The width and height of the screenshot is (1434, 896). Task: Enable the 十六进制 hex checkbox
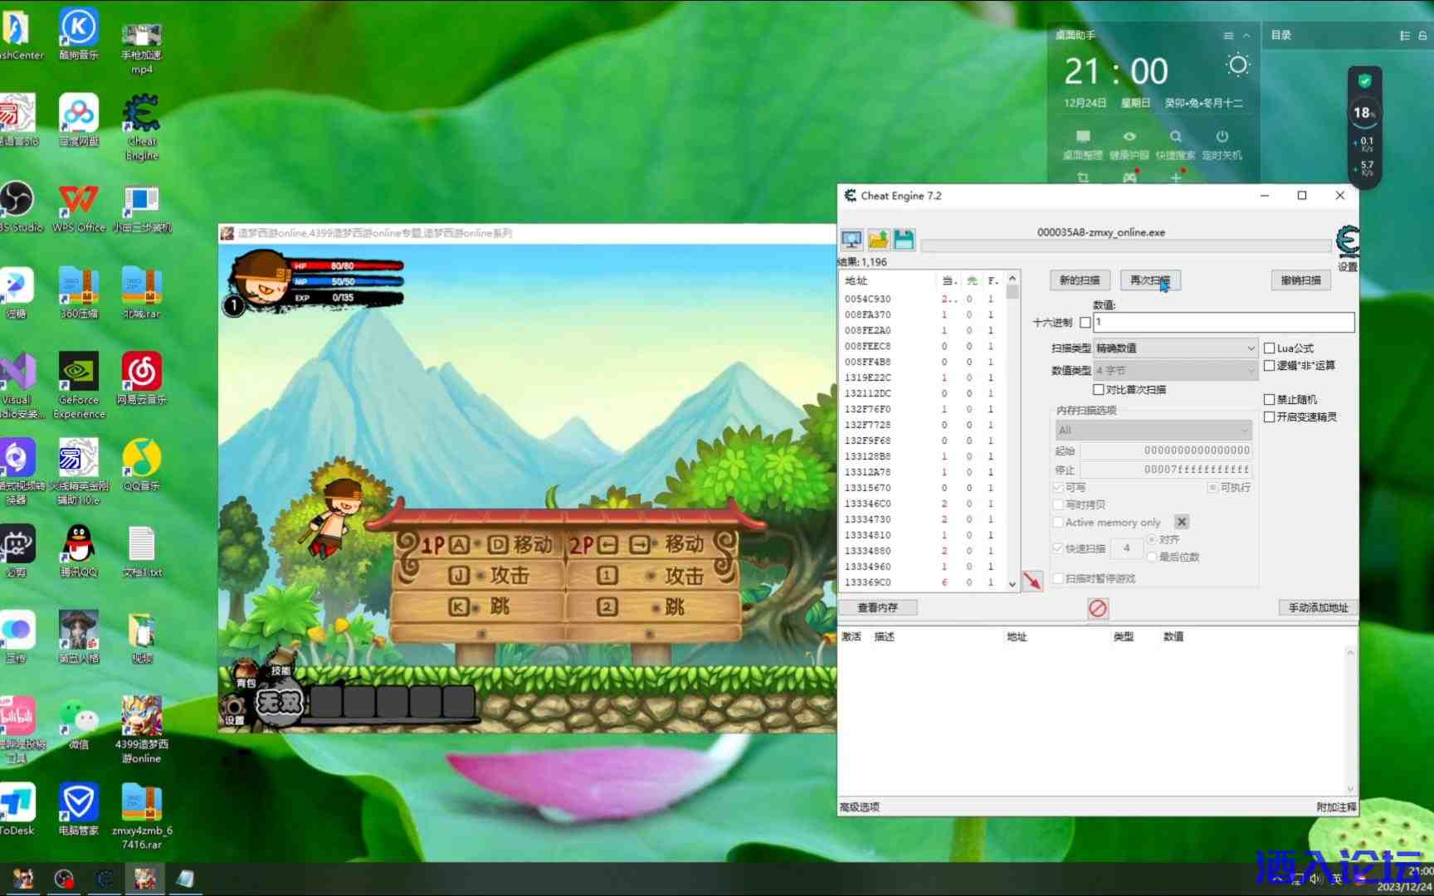tap(1085, 323)
